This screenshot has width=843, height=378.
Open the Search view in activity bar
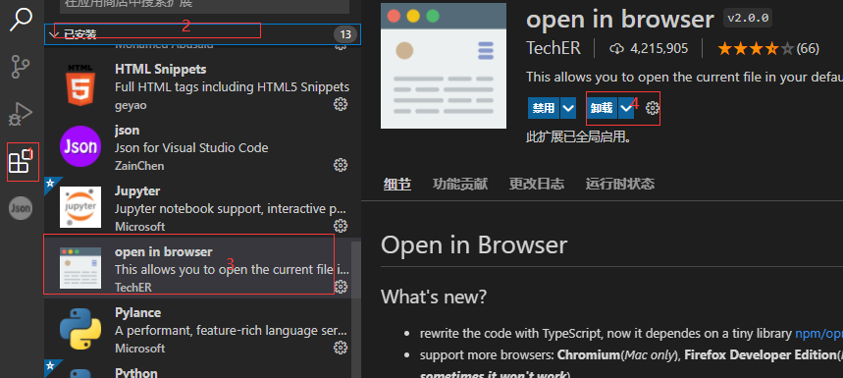point(22,20)
